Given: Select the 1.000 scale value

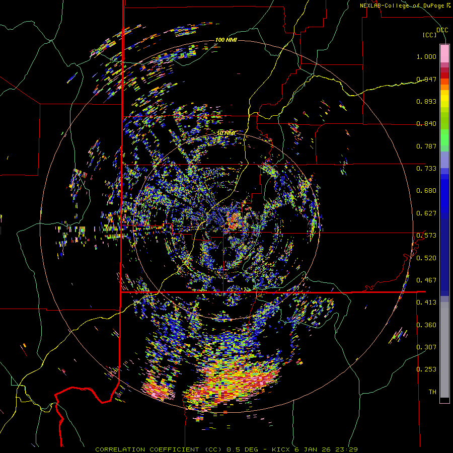Looking at the screenshot, I should coord(426,56).
